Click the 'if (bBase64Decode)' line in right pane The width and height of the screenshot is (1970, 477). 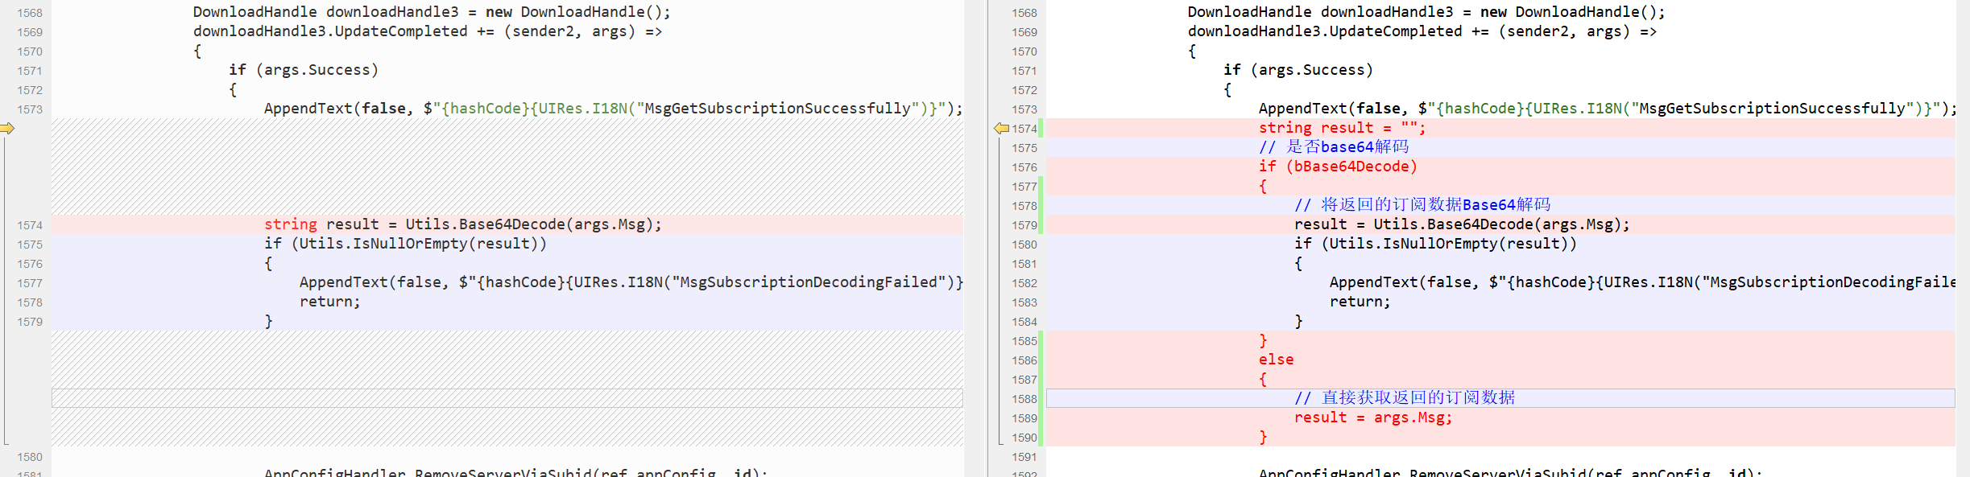pos(1338,167)
